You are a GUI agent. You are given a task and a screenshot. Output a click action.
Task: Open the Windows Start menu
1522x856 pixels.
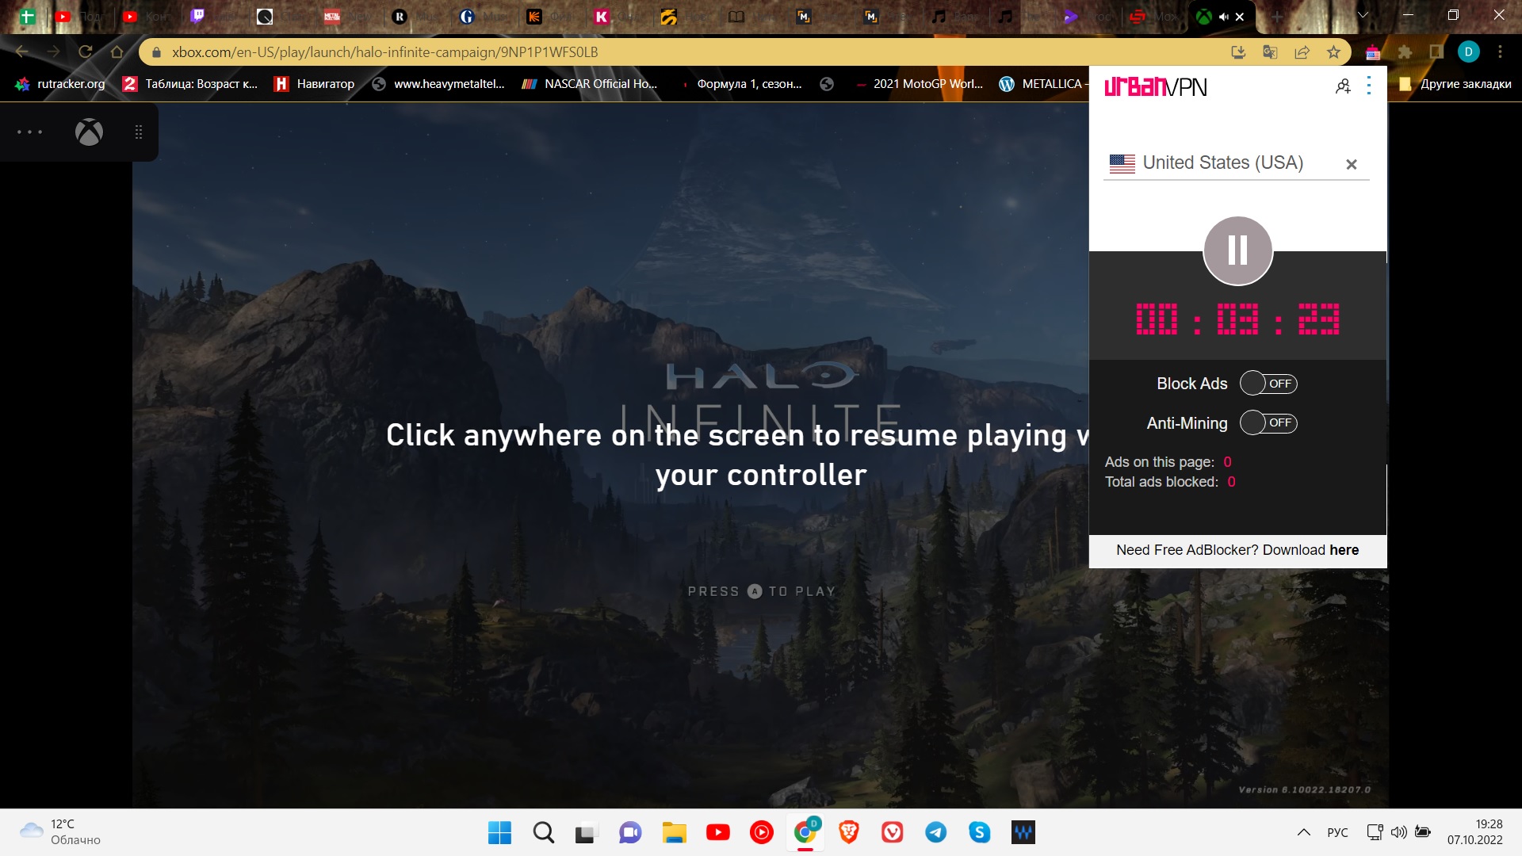coord(499,832)
